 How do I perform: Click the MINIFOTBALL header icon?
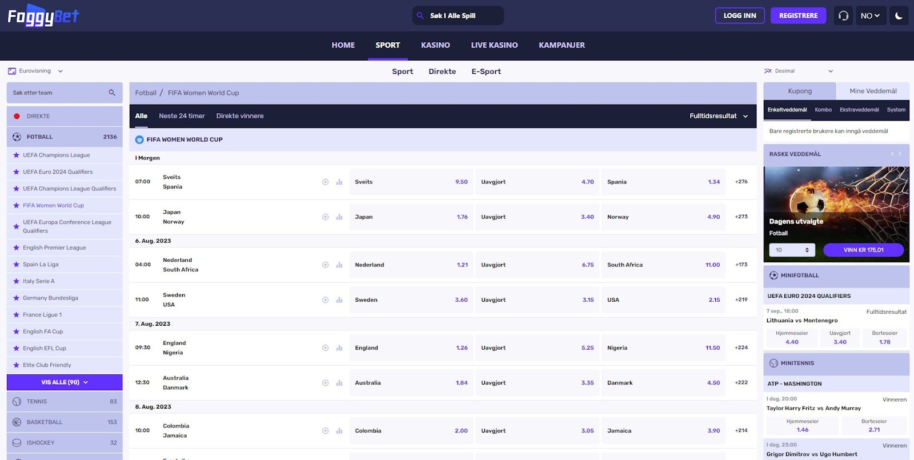(773, 275)
